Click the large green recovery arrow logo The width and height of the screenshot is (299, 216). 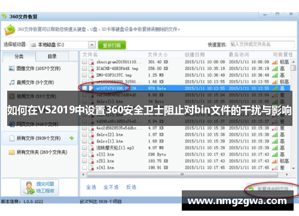(9, 30)
